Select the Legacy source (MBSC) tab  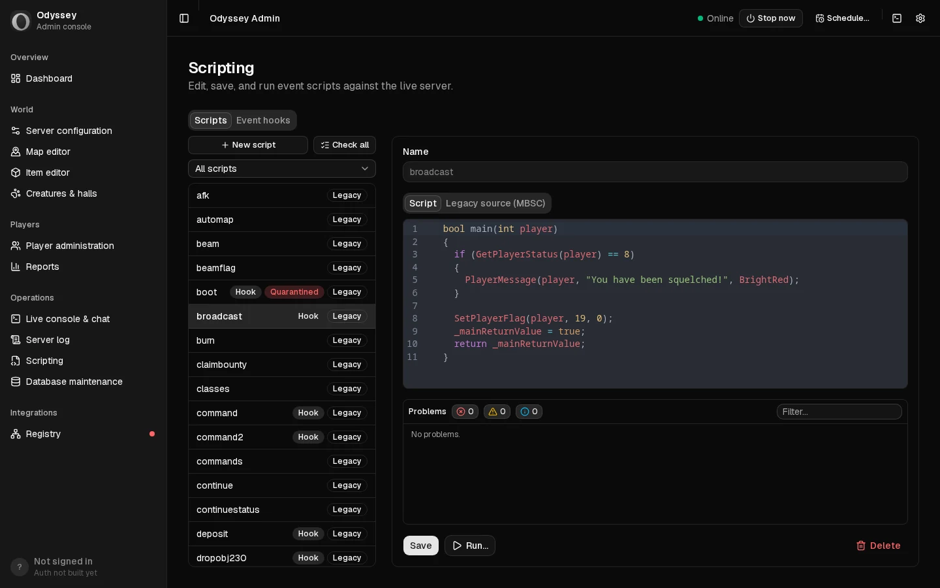pyautogui.click(x=495, y=203)
